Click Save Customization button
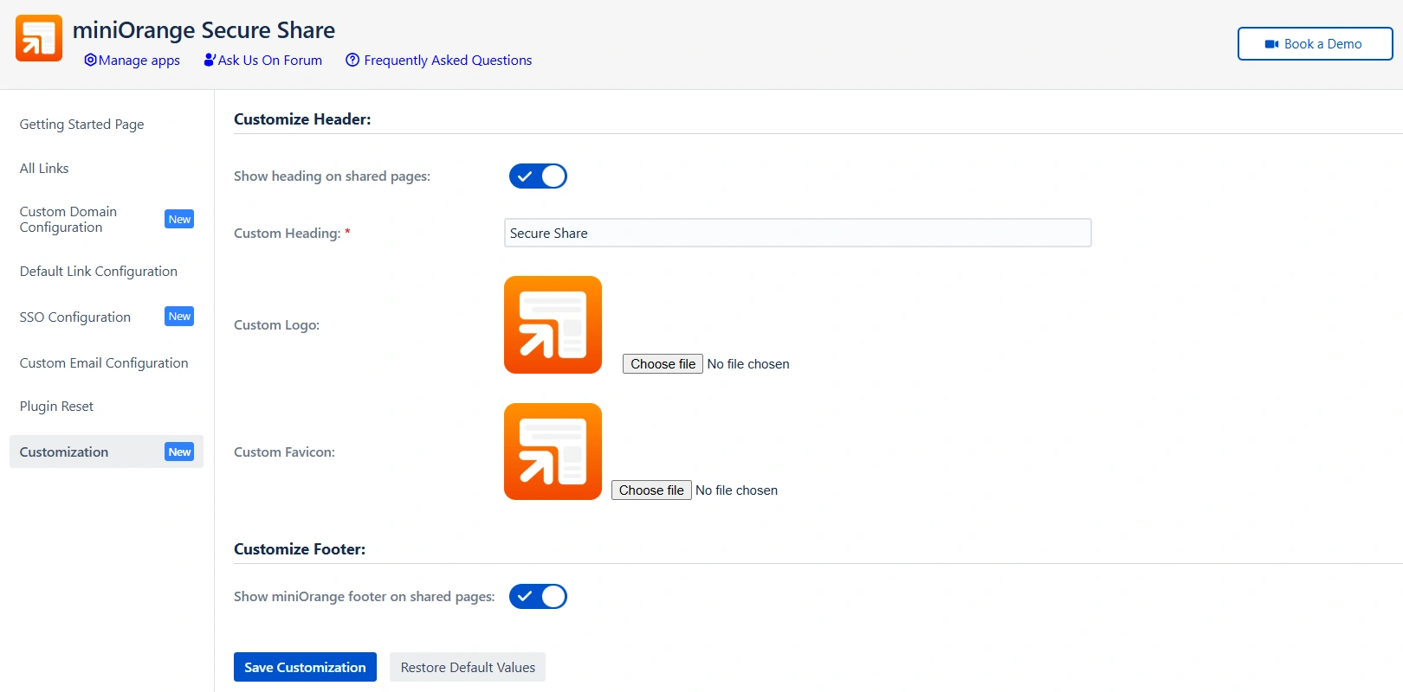Viewport: 1403px width, 692px height. (x=305, y=667)
